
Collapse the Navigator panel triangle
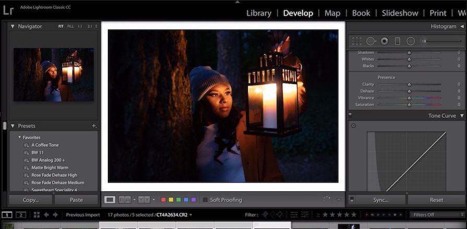pos(13,26)
